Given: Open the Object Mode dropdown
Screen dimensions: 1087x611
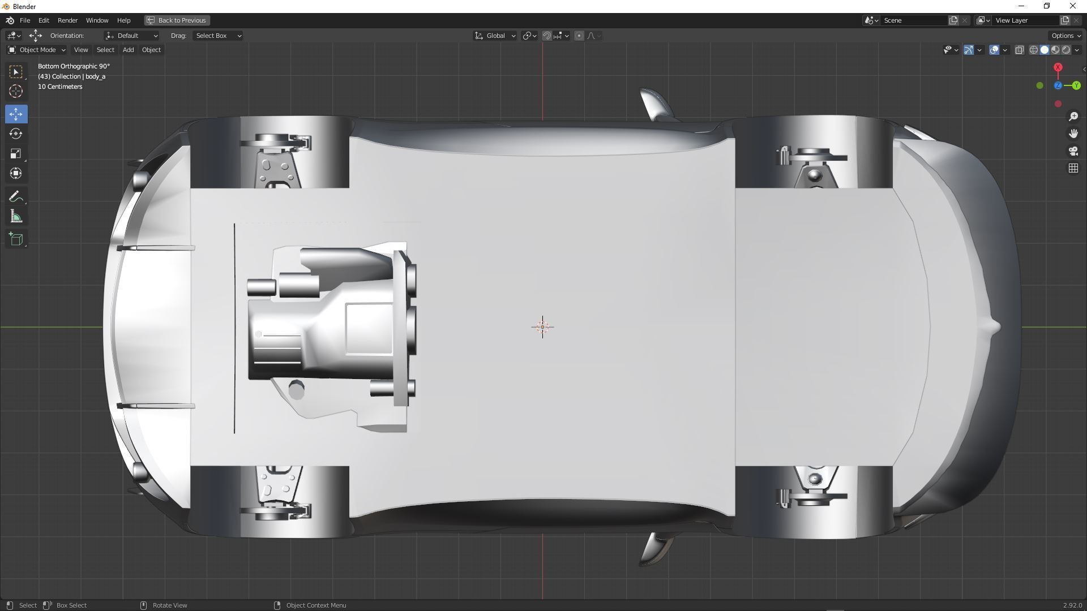Looking at the screenshot, I should coord(37,50).
